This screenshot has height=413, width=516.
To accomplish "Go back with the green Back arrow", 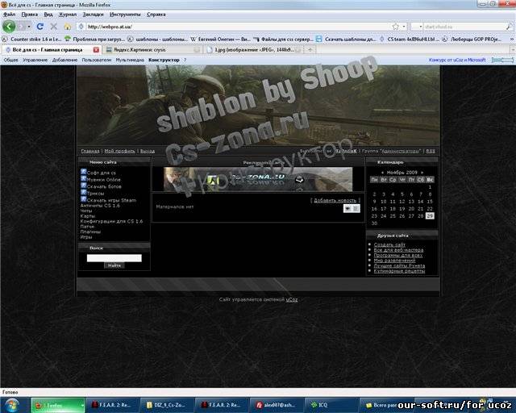I will pyautogui.click(x=9, y=27).
